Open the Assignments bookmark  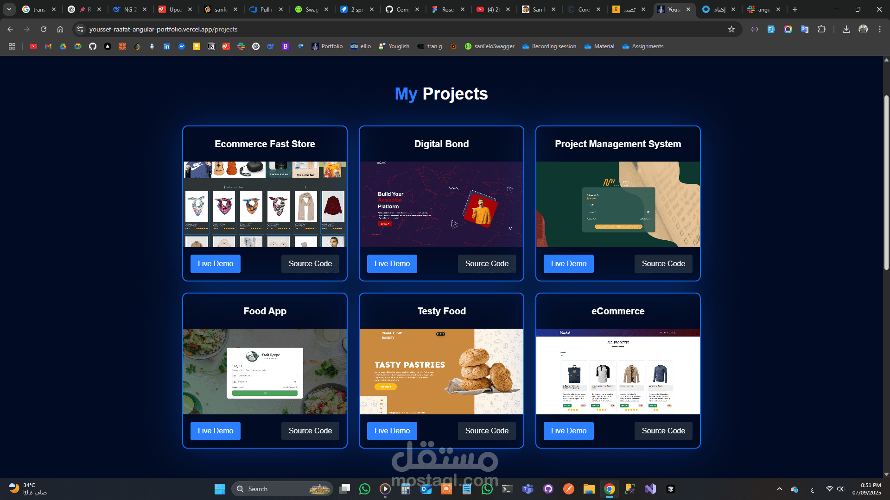[643, 46]
